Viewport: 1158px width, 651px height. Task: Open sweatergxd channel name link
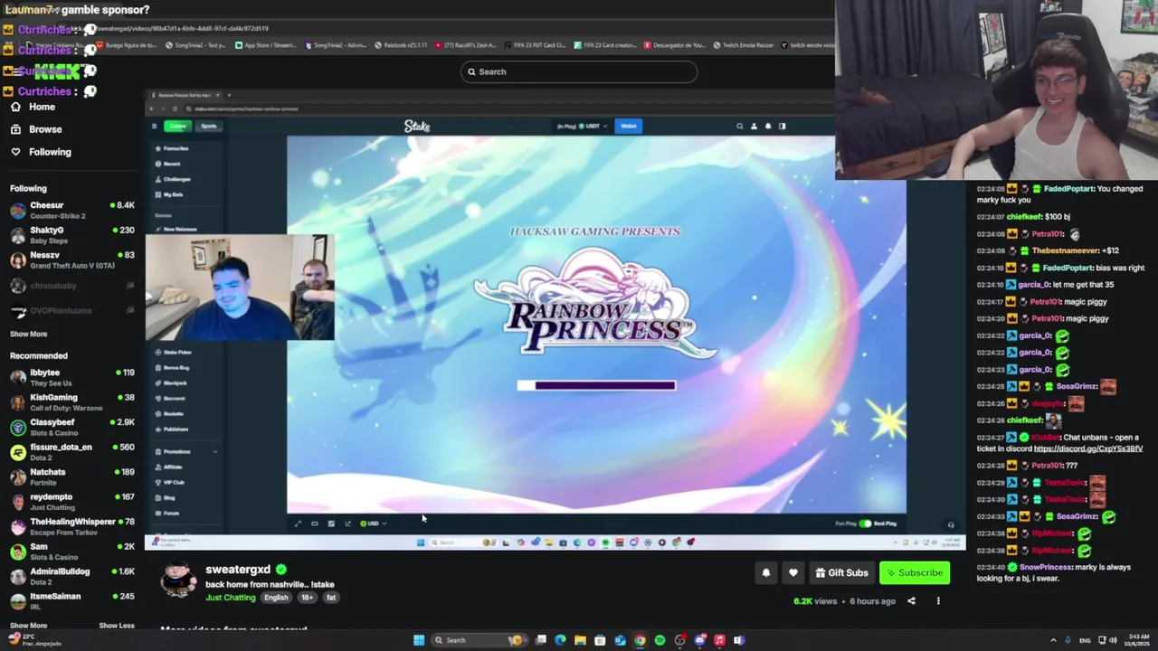238,570
